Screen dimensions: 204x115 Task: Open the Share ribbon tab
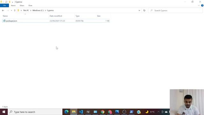click(x=22, y=5)
